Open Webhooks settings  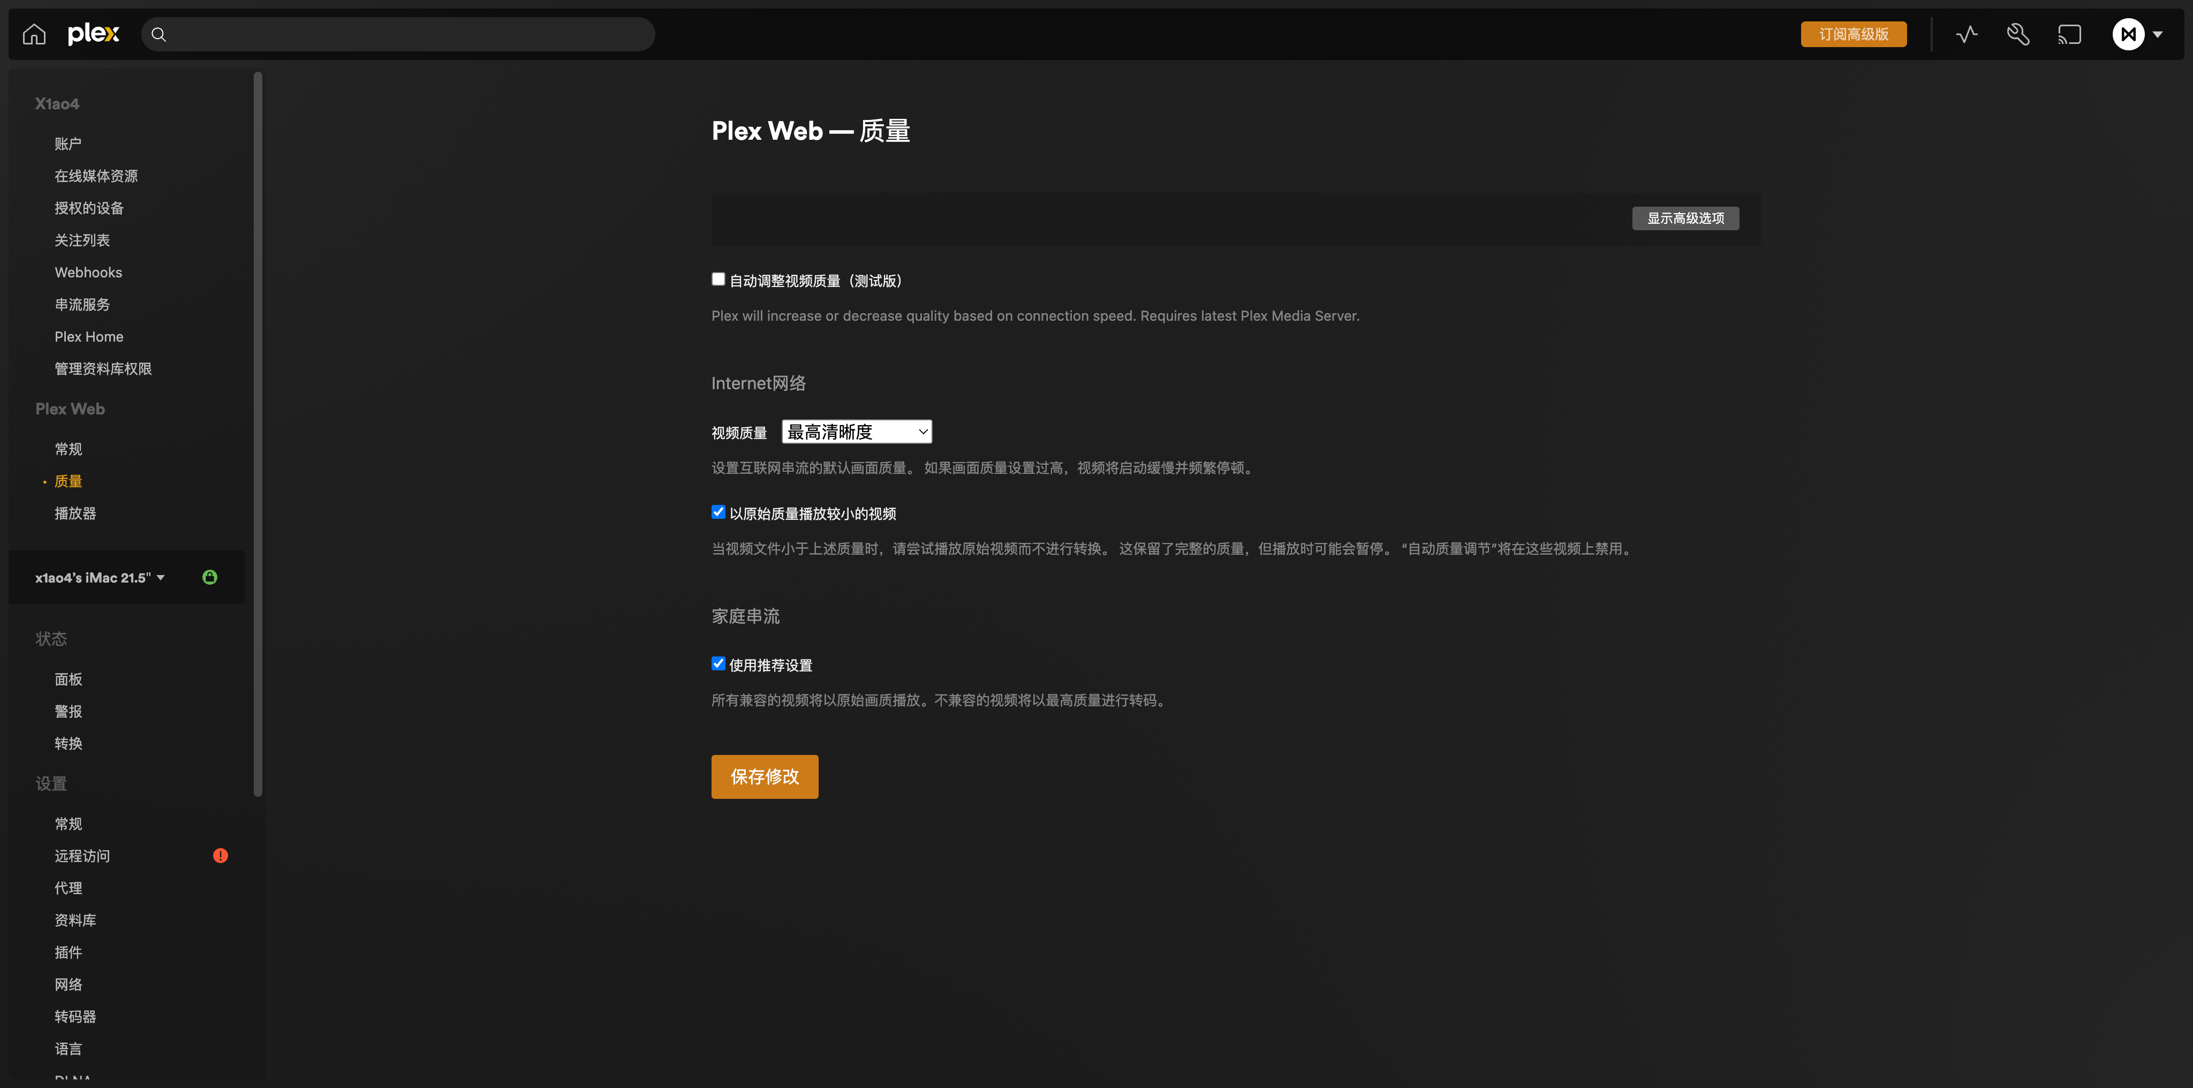tap(88, 273)
